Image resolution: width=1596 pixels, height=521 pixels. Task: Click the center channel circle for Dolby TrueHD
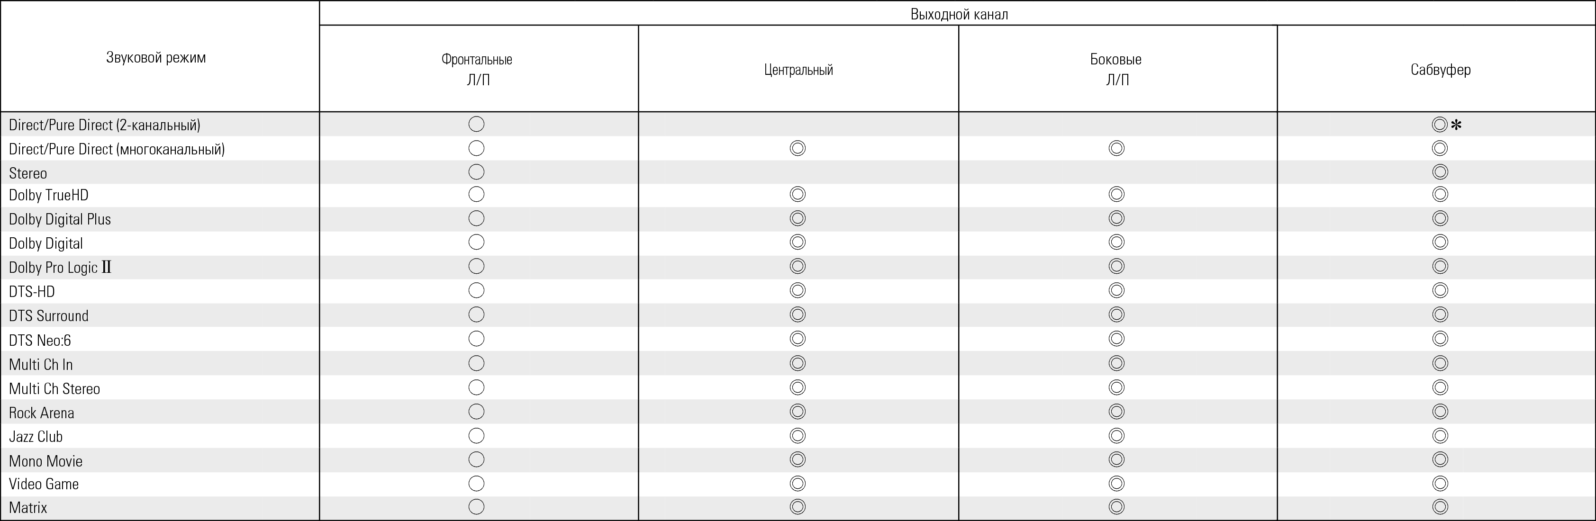[798, 195]
